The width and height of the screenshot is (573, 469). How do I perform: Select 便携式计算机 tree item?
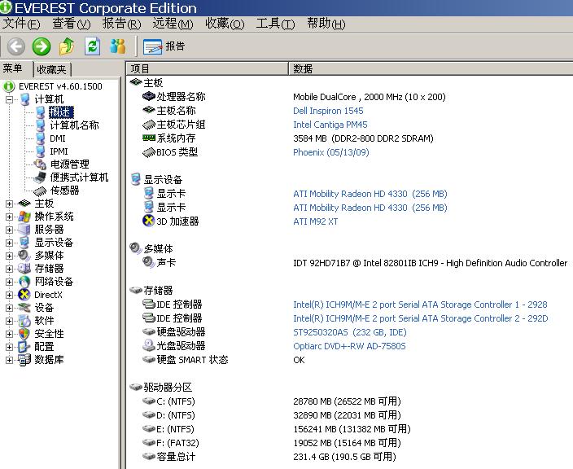click(79, 178)
